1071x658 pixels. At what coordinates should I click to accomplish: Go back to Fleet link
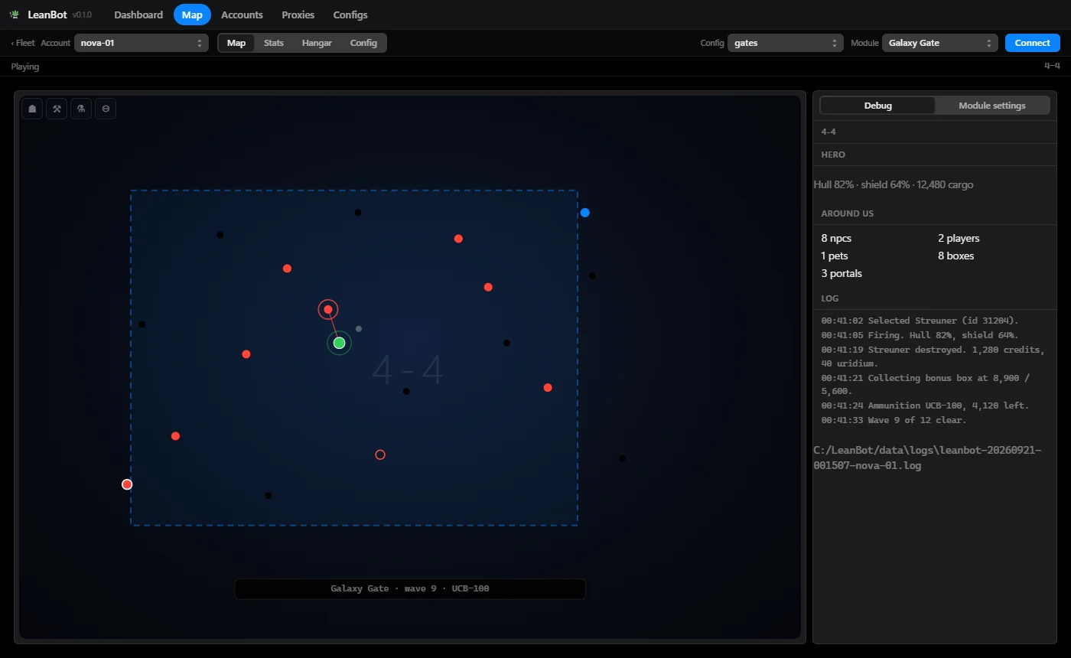pyautogui.click(x=23, y=43)
